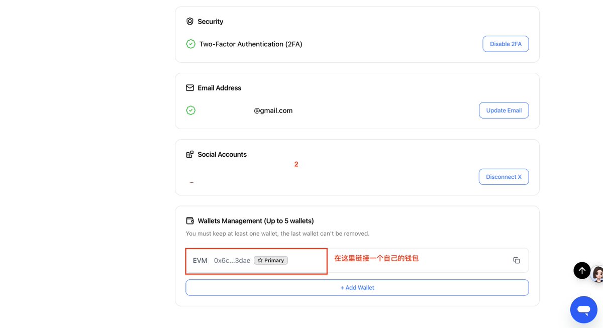Click the avatar icon at right edge
The width and height of the screenshot is (603, 328).
pyautogui.click(x=598, y=273)
